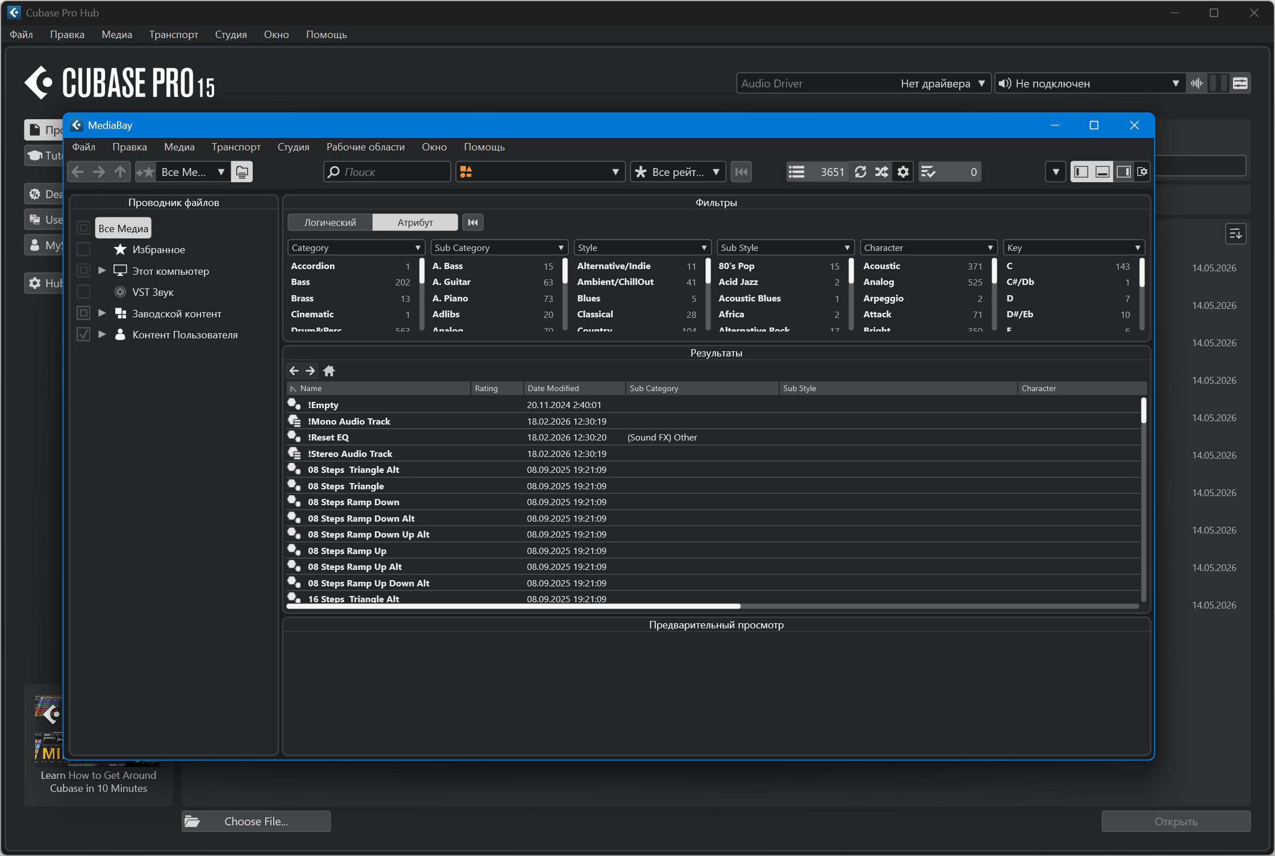Toggle the Все Медиа checkbox
This screenshot has height=856, width=1275.
[83, 228]
